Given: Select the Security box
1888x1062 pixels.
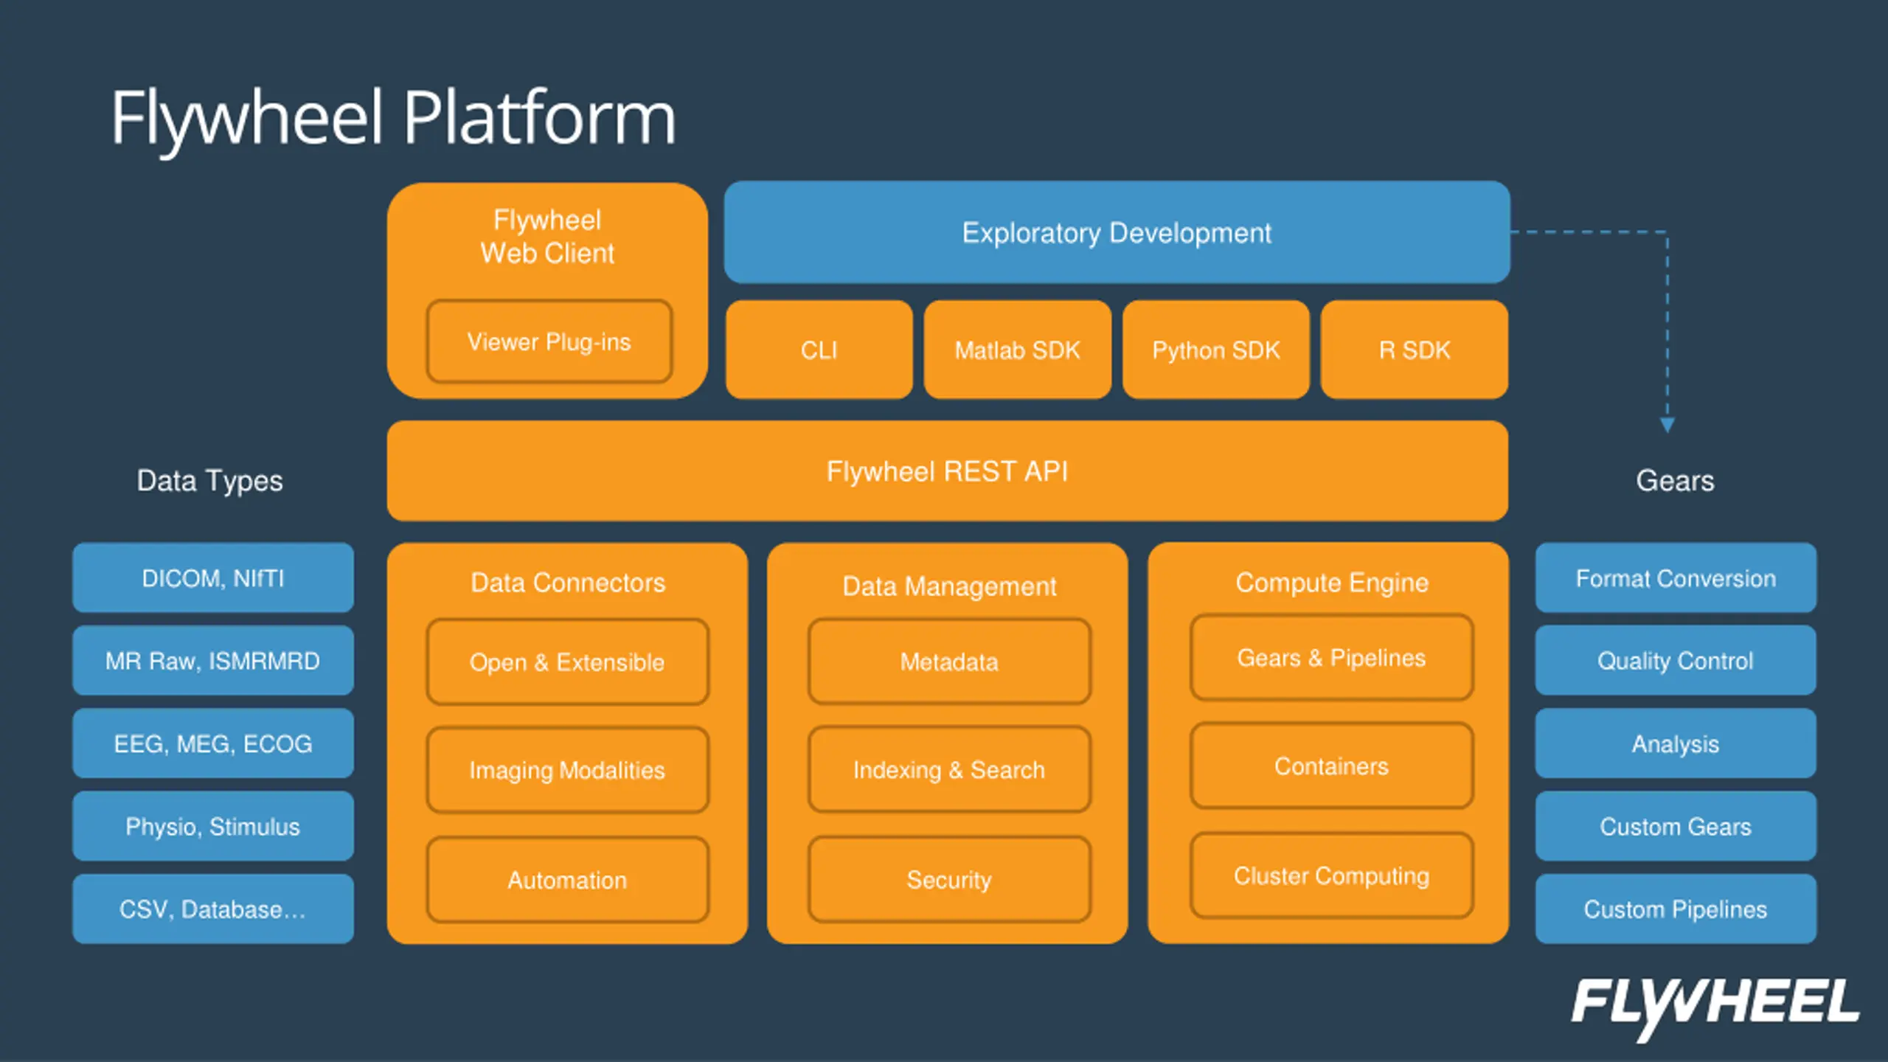Looking at the screenshot, I should 949,879.
